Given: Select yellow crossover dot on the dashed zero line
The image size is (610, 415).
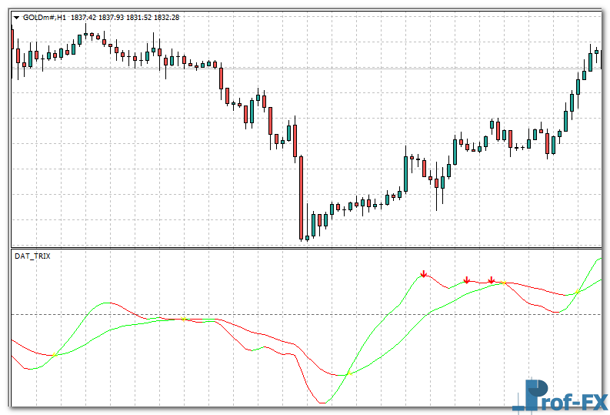Looking at the screenshot, I should point(183,319).
